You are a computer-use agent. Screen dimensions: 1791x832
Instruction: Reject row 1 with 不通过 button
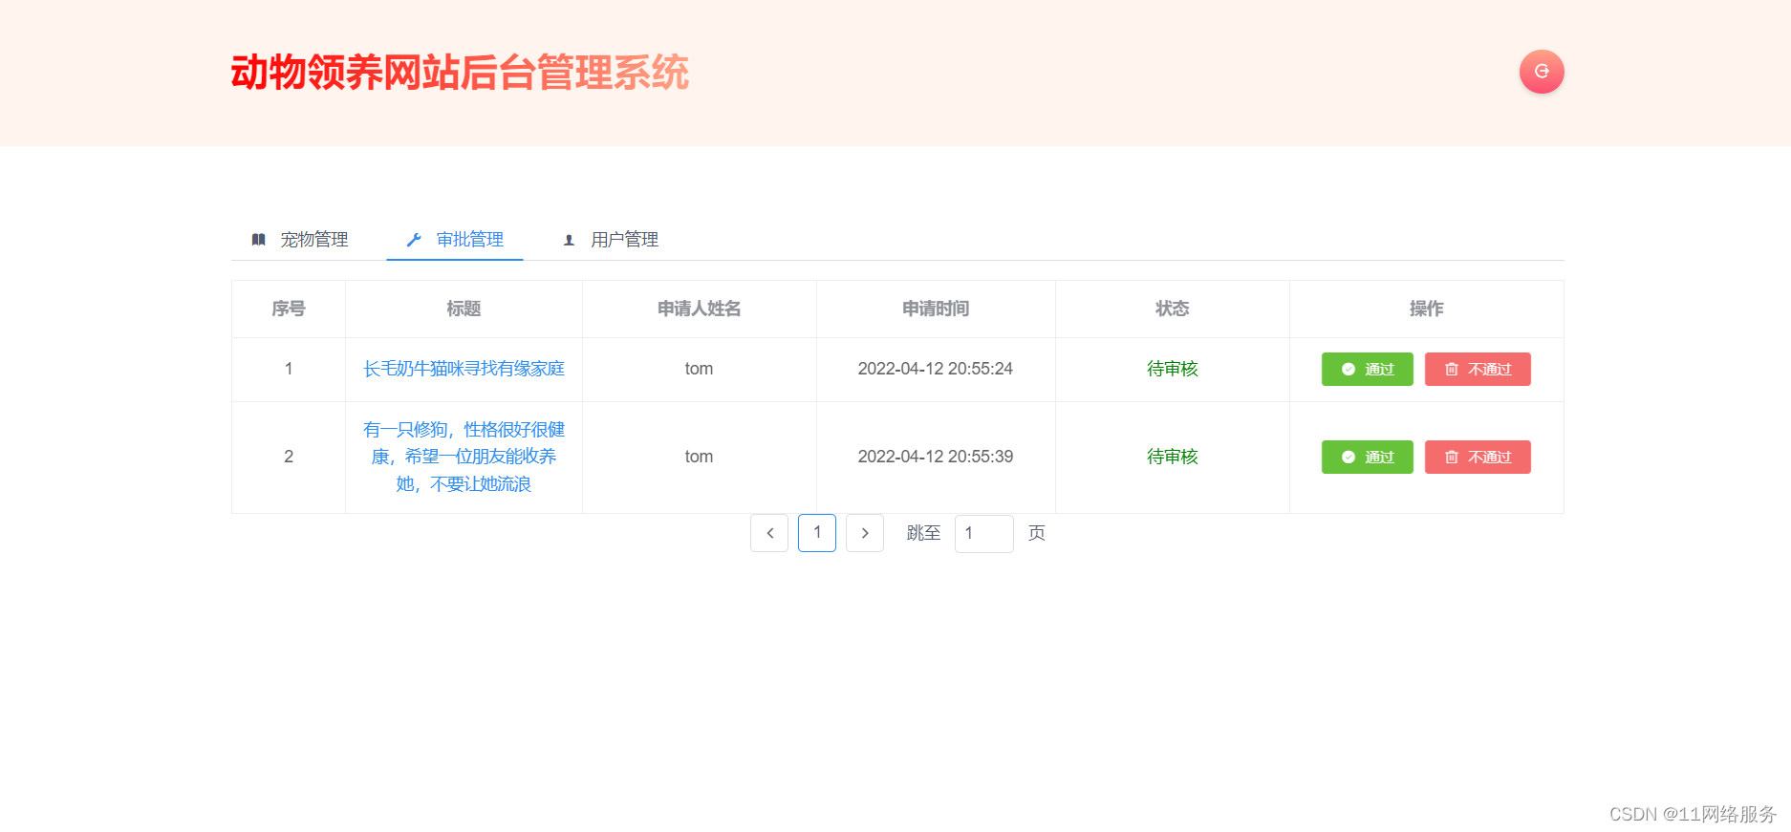click(1478, 370)
